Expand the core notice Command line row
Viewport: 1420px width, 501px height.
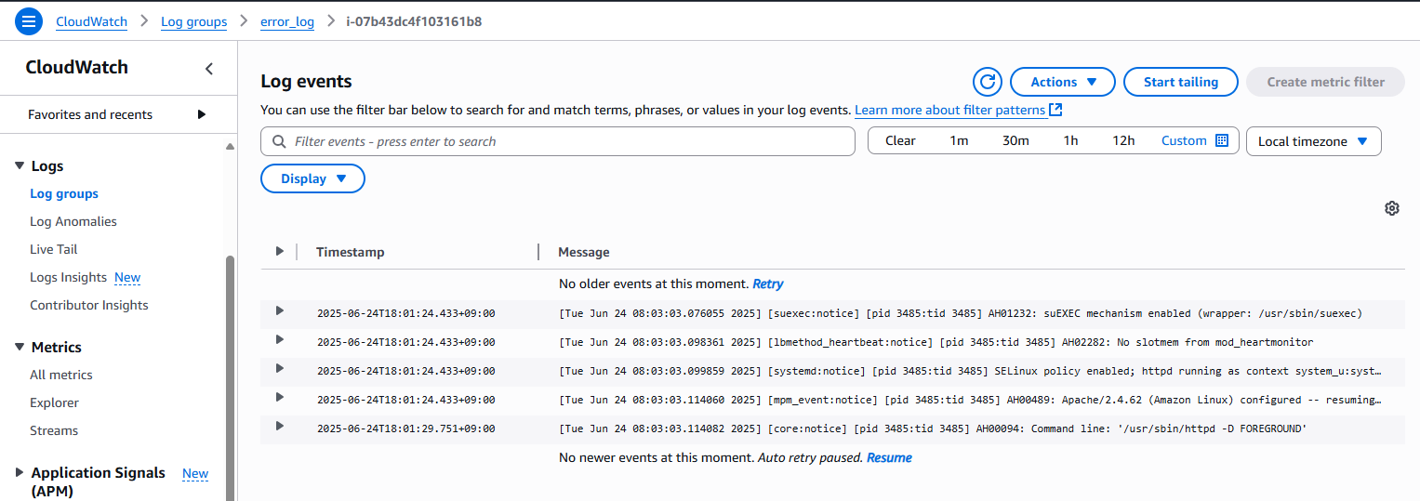(279, 427)
